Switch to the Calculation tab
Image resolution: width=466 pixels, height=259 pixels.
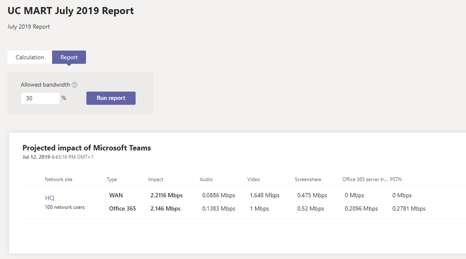(30, 57)
